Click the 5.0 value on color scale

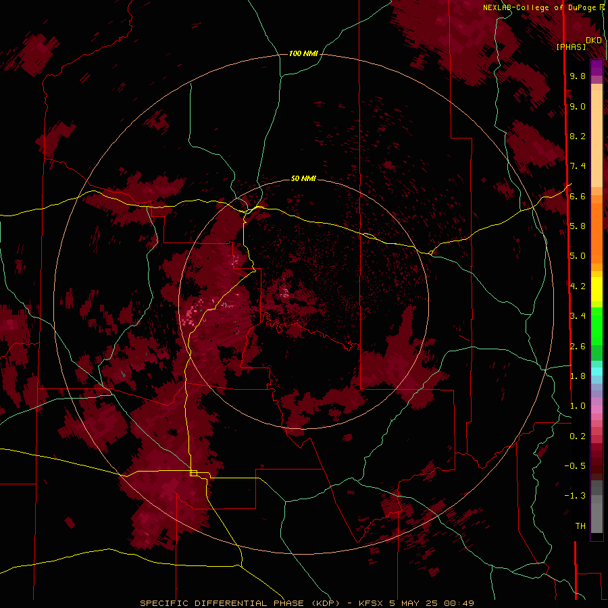(578, 256)
